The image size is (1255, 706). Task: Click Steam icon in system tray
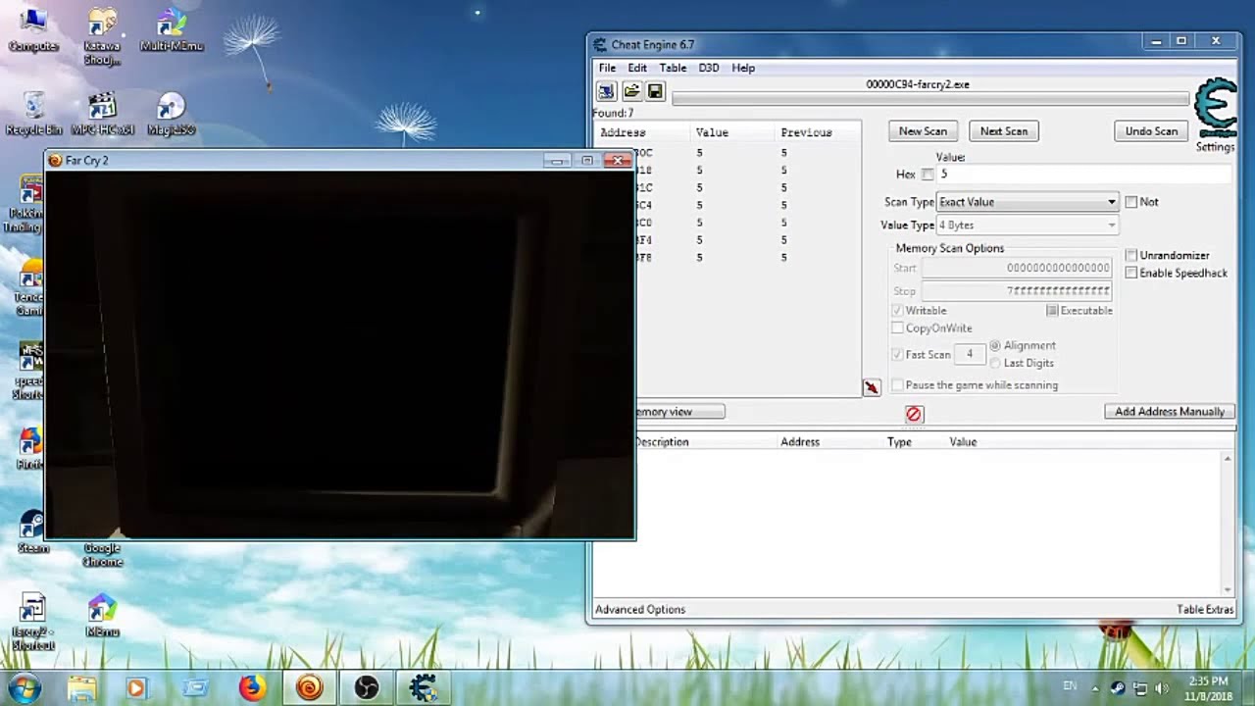pyautogui.click(x=1118, y=688)
